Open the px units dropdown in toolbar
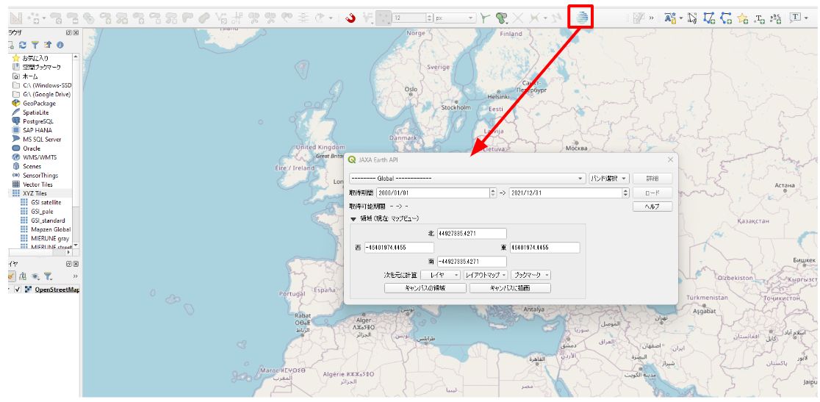The width and height of the screenshot is (820, 402). coord(455,18)
